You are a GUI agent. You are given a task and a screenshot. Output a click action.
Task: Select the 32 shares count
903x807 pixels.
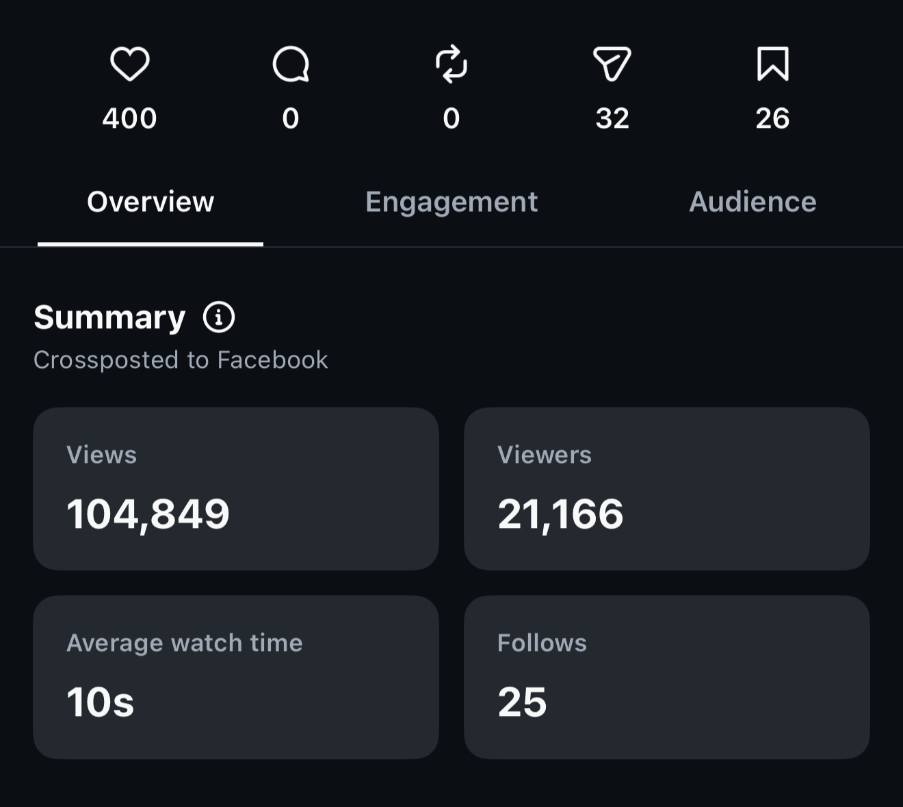coord(612,118)
